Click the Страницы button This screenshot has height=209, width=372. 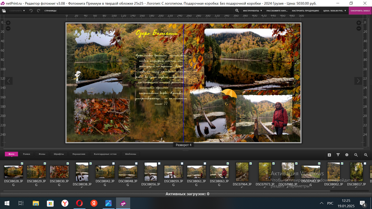tap(50, 11)
